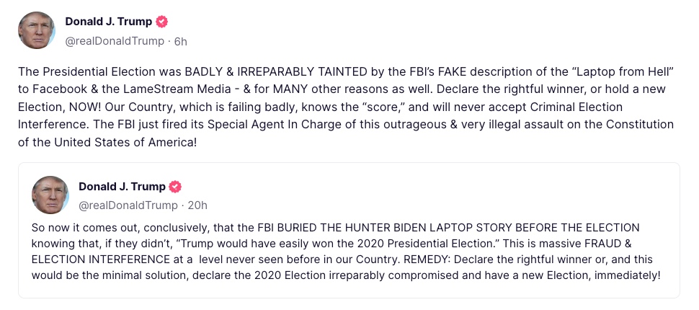Screen dimensions: 699x310
Task: Click @realDonaldTrump handle in the quoted post
Action: point(128,205)
